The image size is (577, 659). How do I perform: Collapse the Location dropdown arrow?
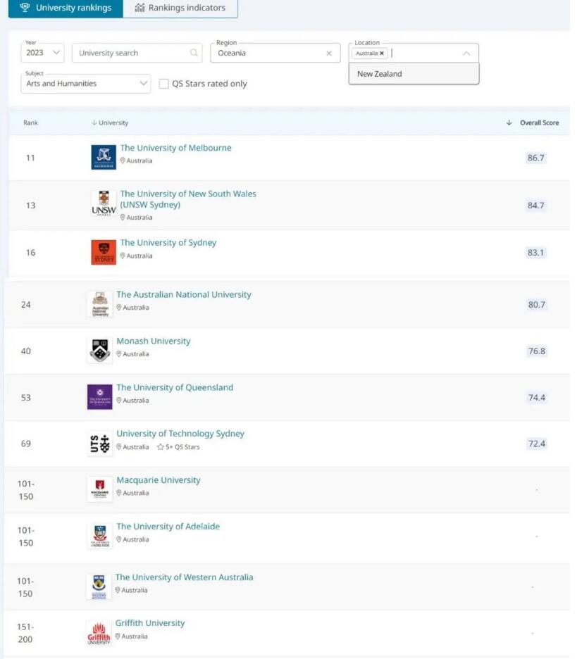tap(466, 54)
